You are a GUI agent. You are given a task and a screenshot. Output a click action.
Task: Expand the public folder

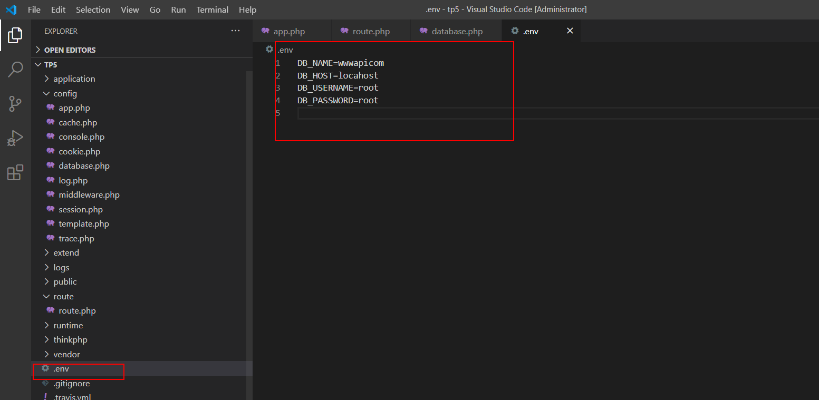click(139, 281)
